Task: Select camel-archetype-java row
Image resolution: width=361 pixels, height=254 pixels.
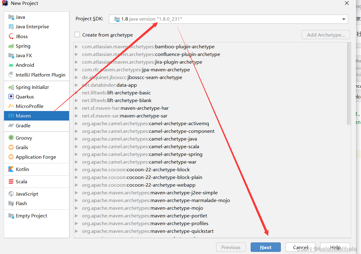Action: click(211, 139)
